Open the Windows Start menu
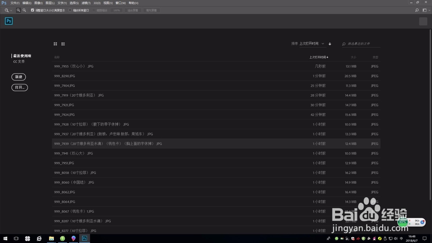Viewport: 432px width, 243px height. pos(5,239)
